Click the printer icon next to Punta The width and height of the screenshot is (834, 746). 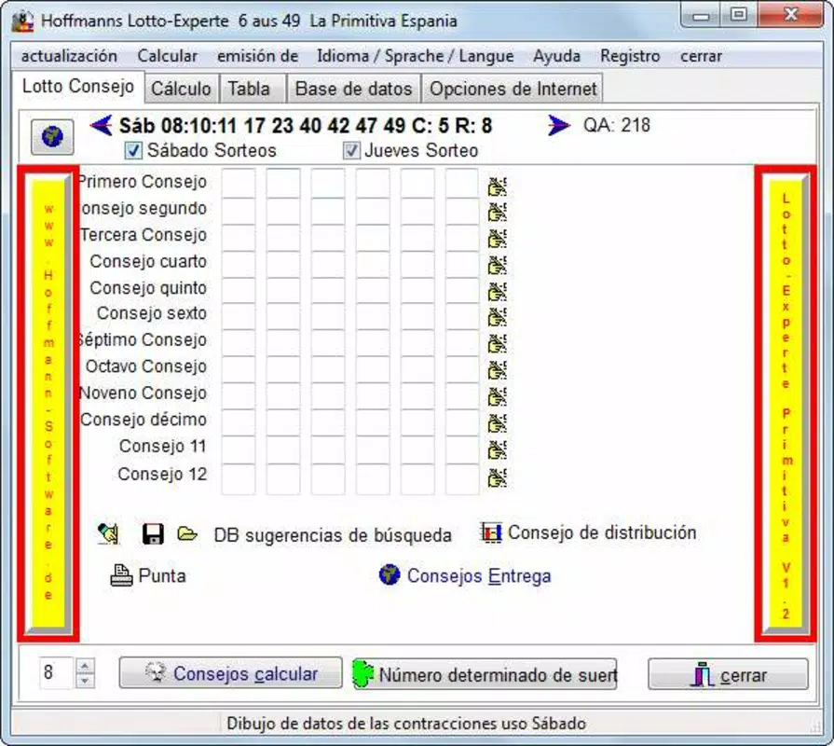tap(121, 575)
